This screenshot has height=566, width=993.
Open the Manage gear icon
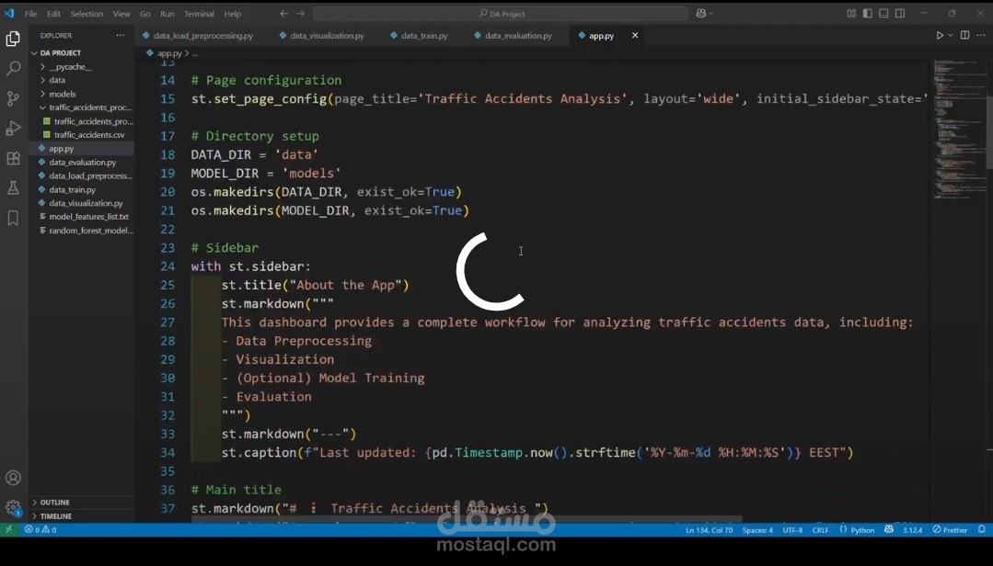(13, 508)
